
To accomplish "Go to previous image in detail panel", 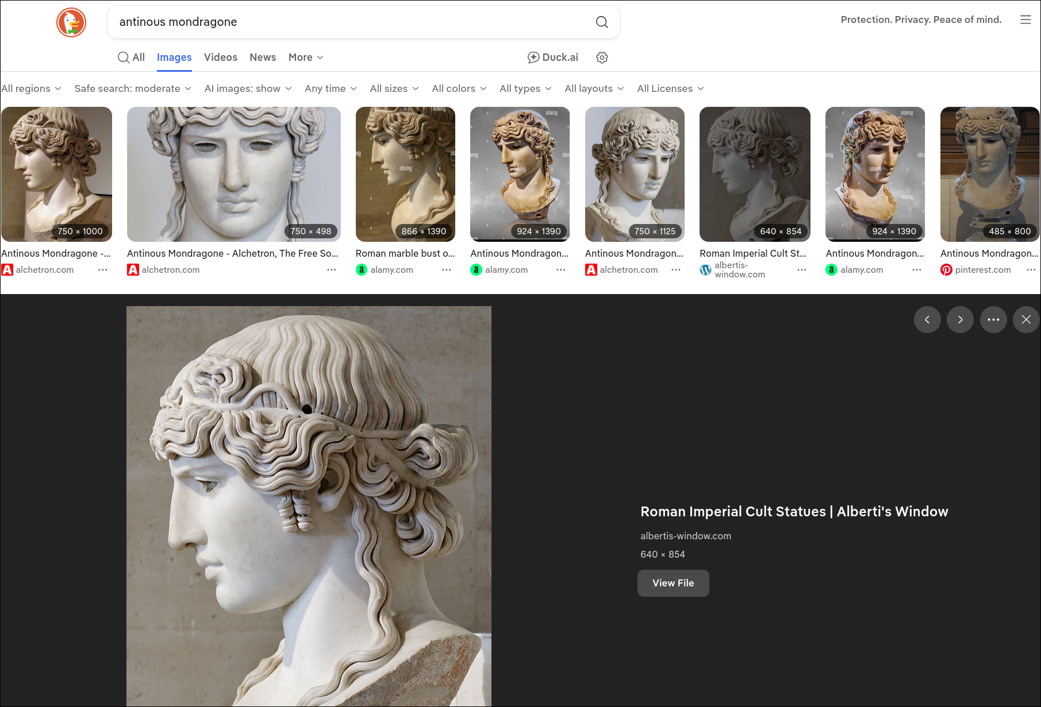I will (927, 320).
